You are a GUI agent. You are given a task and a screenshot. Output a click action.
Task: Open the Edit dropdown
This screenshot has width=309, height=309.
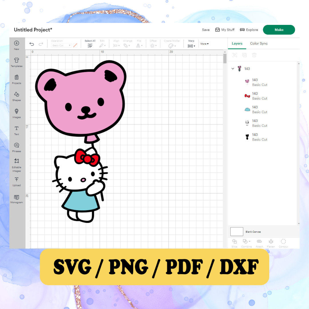[102, 45]
